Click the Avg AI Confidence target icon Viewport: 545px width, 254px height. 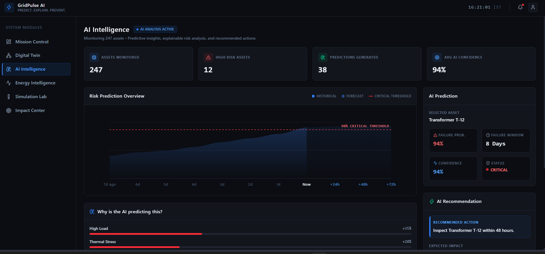coord(437,57)
